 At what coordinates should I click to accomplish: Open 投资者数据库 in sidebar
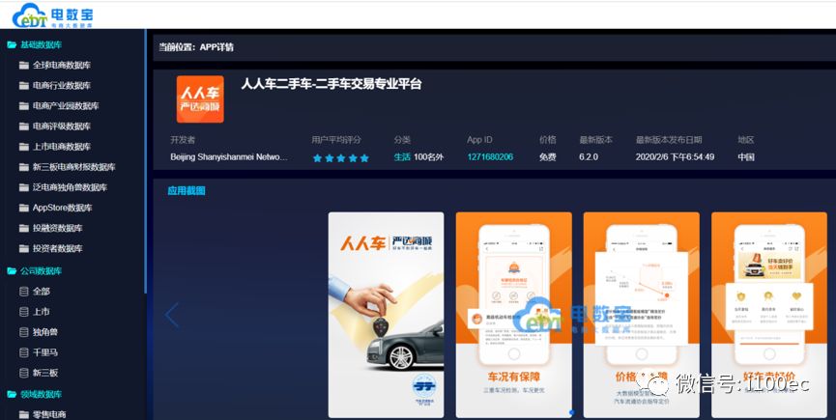click(x=58, y=248)
